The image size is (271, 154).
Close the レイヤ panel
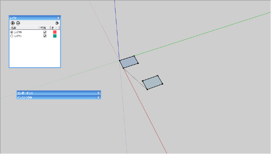coord(58,18)
